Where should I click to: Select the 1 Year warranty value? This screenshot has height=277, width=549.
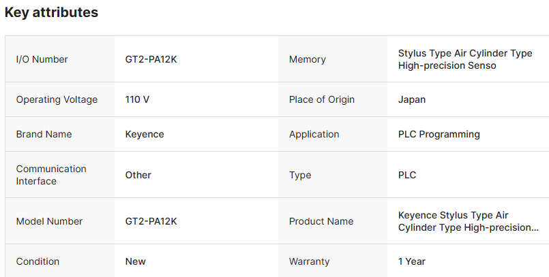point(413,261)
